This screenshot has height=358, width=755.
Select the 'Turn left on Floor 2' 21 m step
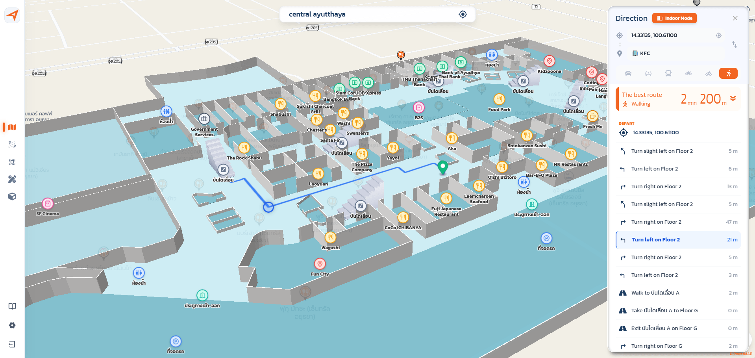(678, 240)
